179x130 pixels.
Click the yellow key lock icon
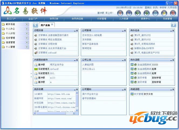(x=164, y=13)
